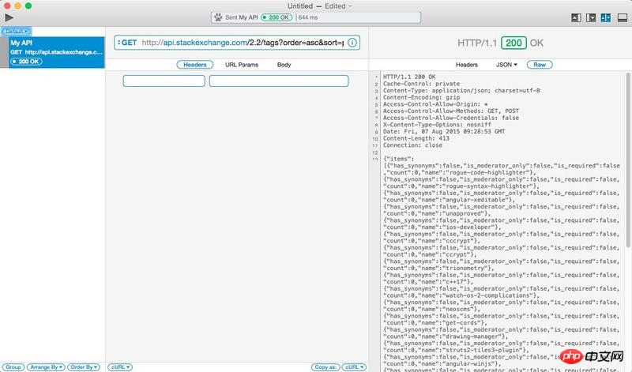Screen dimensions: 632x372
Task: Click the 'angular-xeditable' name text
Action: 478,200
